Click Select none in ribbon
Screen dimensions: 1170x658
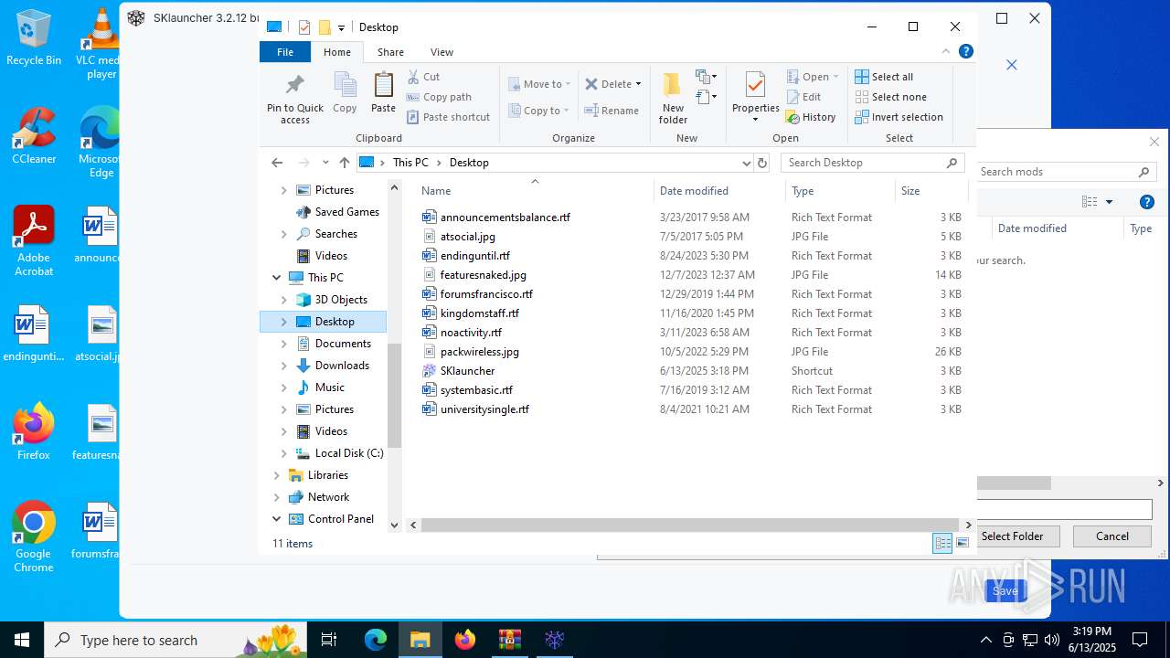click(891, 97)
